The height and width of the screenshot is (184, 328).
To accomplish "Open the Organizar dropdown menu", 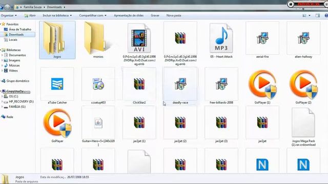I will point(9,15).
